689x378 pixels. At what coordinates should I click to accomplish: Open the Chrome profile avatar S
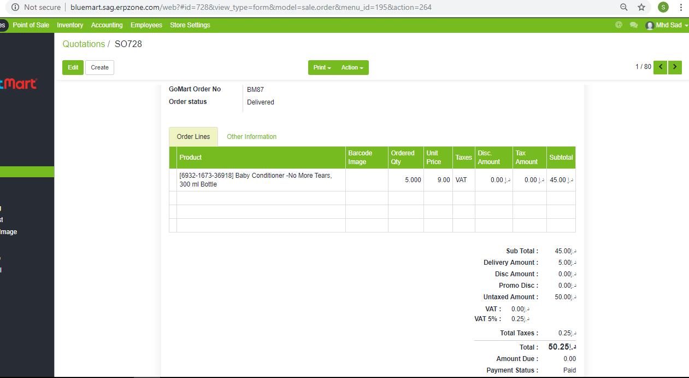coord(663,7)
